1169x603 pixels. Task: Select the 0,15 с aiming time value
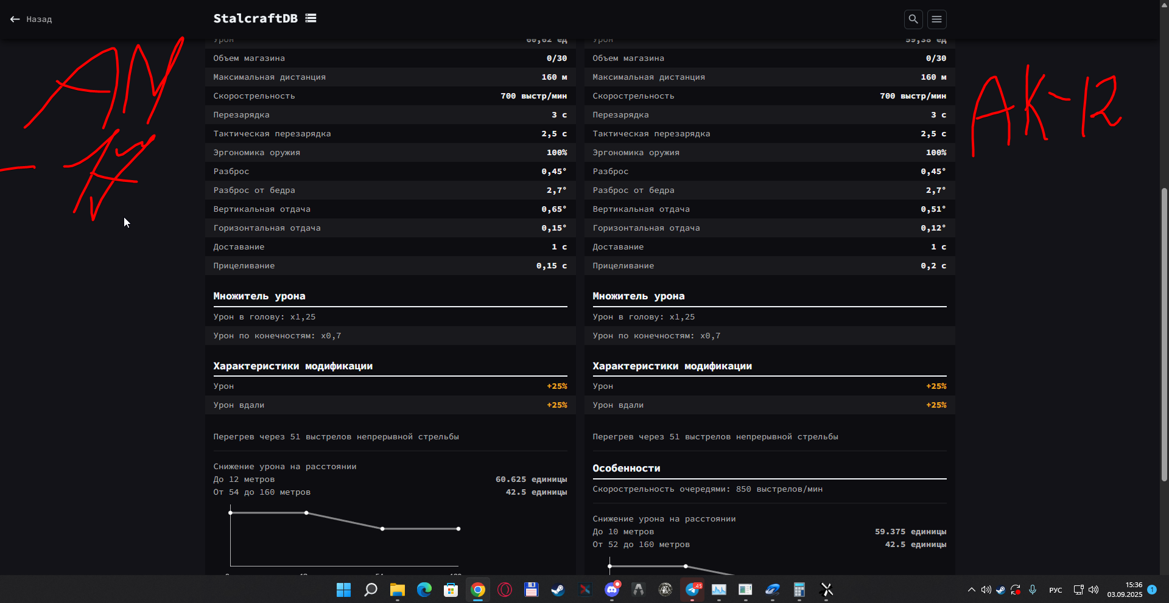pos(552,266)
